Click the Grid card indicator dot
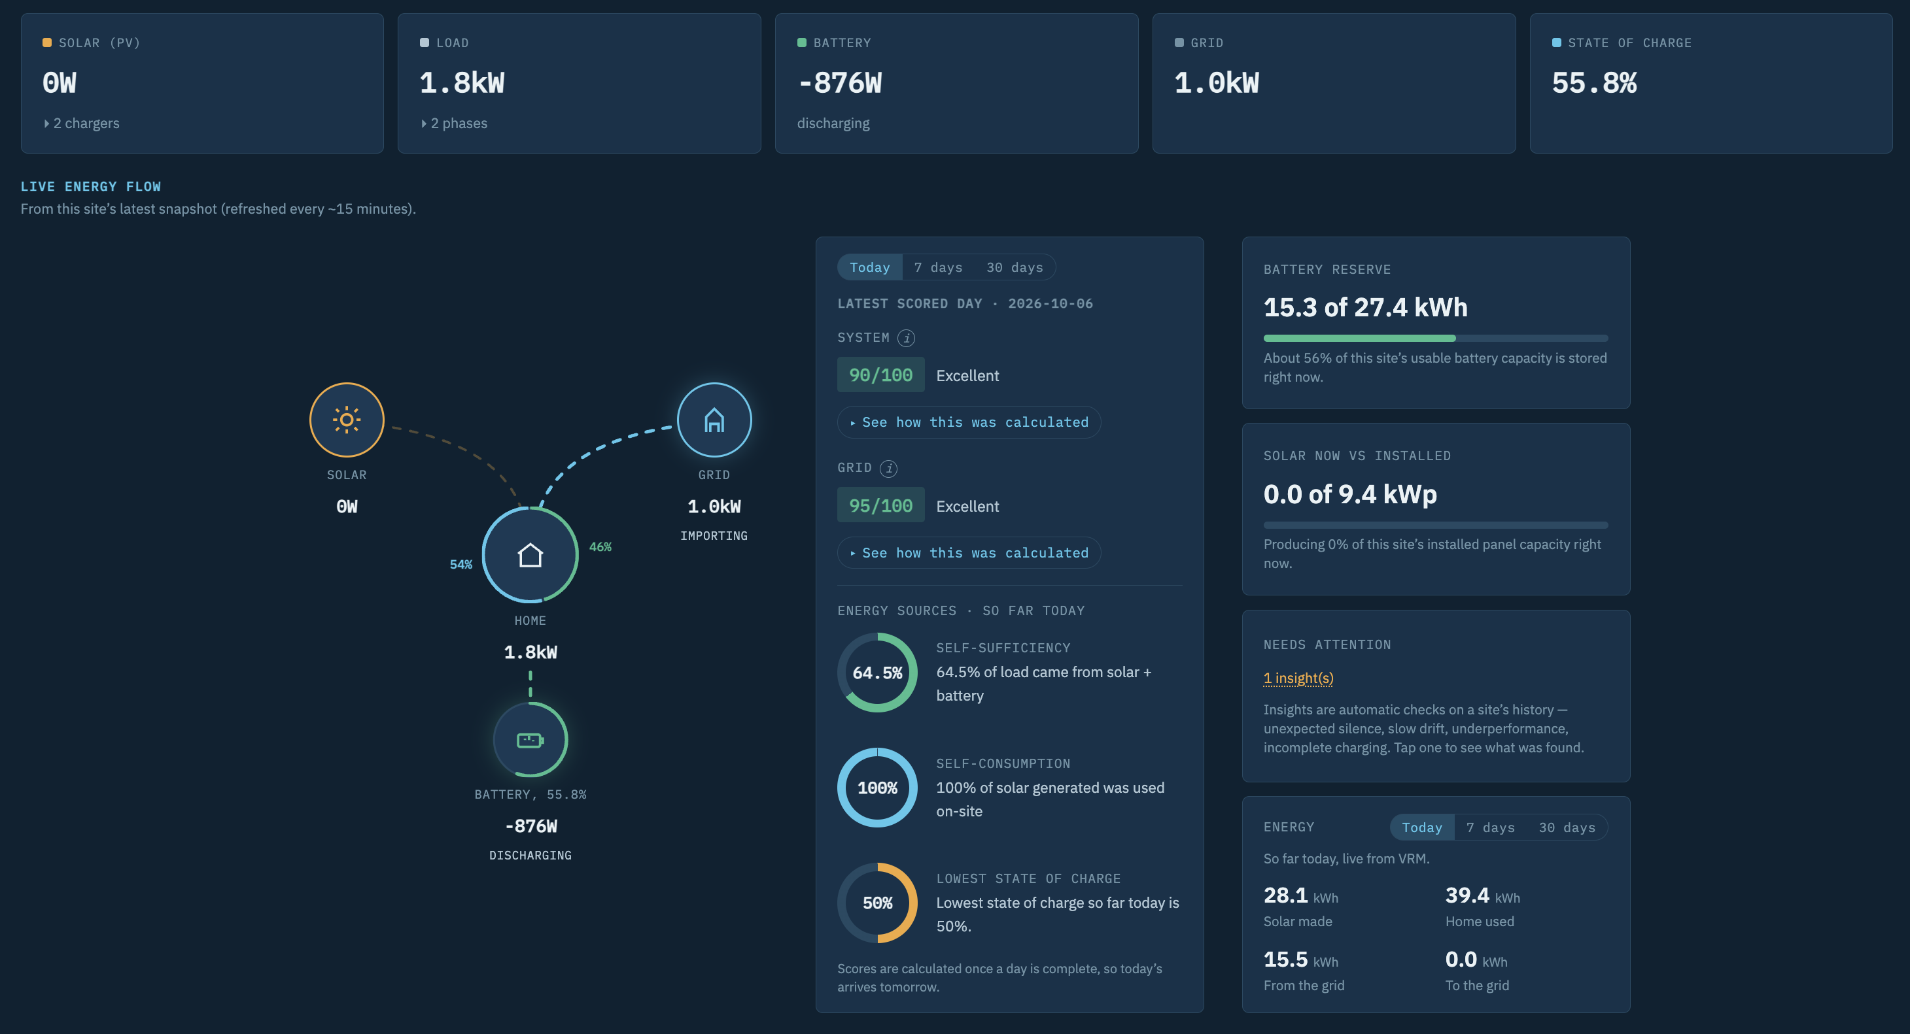 pyautogui.click(x=1179, y=42)
